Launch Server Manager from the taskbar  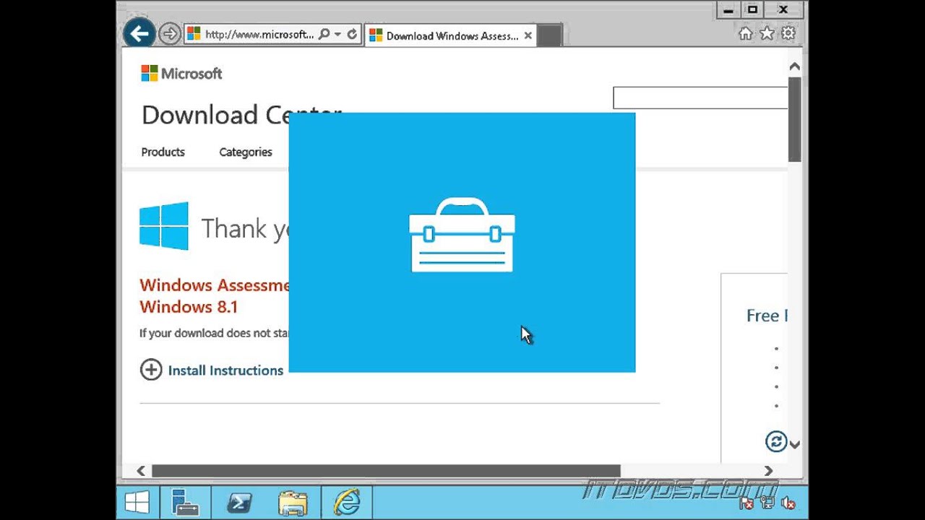[x=185, y=502]
